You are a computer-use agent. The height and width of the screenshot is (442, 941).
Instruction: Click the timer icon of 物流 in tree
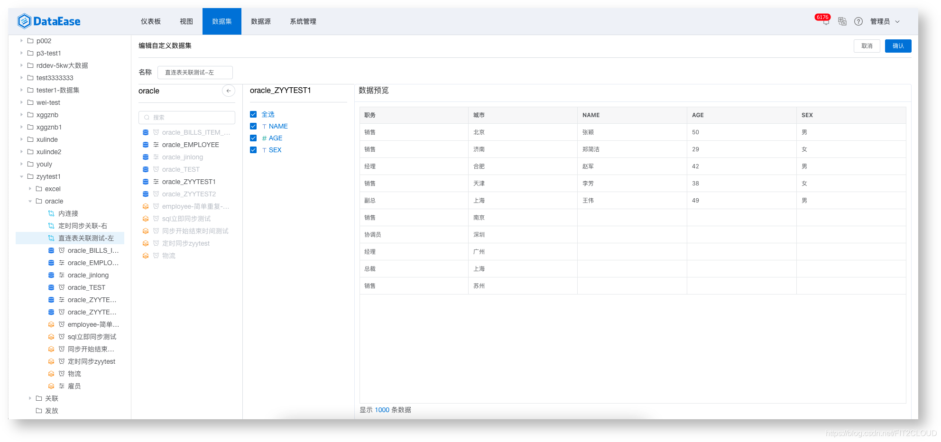click(x=62, y=374)
